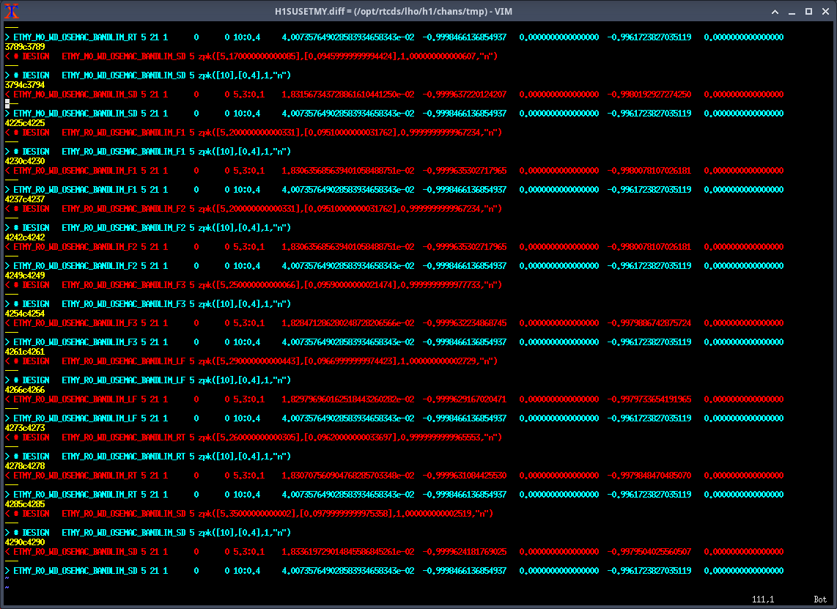Click the VIM application icon in title bar
The image size is (837, 609).
click(10, 11)
